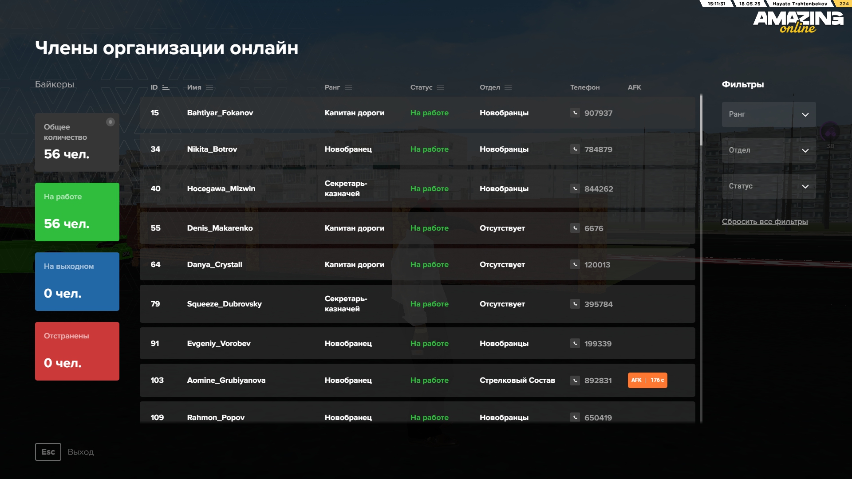The image size is (852, 479).
Task: Click phone icon next to 784879
Action: pos(575,149)
